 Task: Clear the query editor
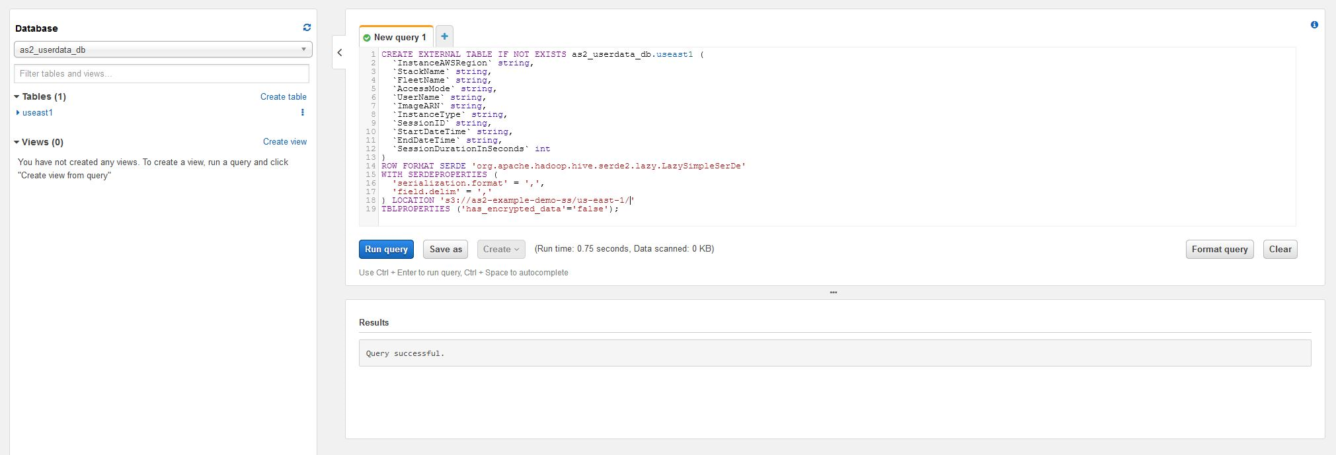[x=1280, y=249]
